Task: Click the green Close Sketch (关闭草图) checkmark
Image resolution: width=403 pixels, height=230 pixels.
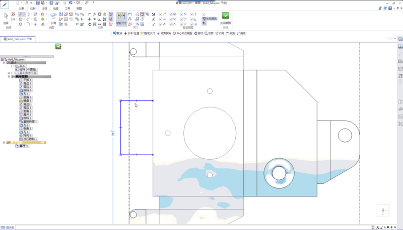Action: pyautogui.click(x=226, y=16)
